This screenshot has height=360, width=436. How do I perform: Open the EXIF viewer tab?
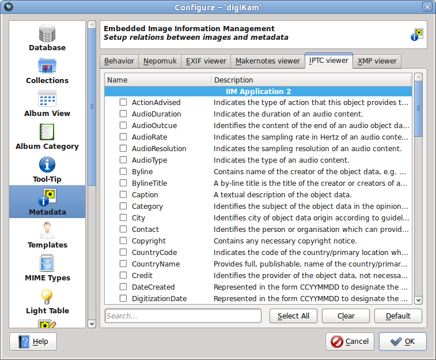pos(206,61)
